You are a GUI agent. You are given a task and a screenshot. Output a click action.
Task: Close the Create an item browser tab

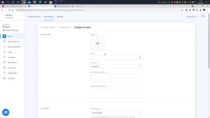click(52, 6)
